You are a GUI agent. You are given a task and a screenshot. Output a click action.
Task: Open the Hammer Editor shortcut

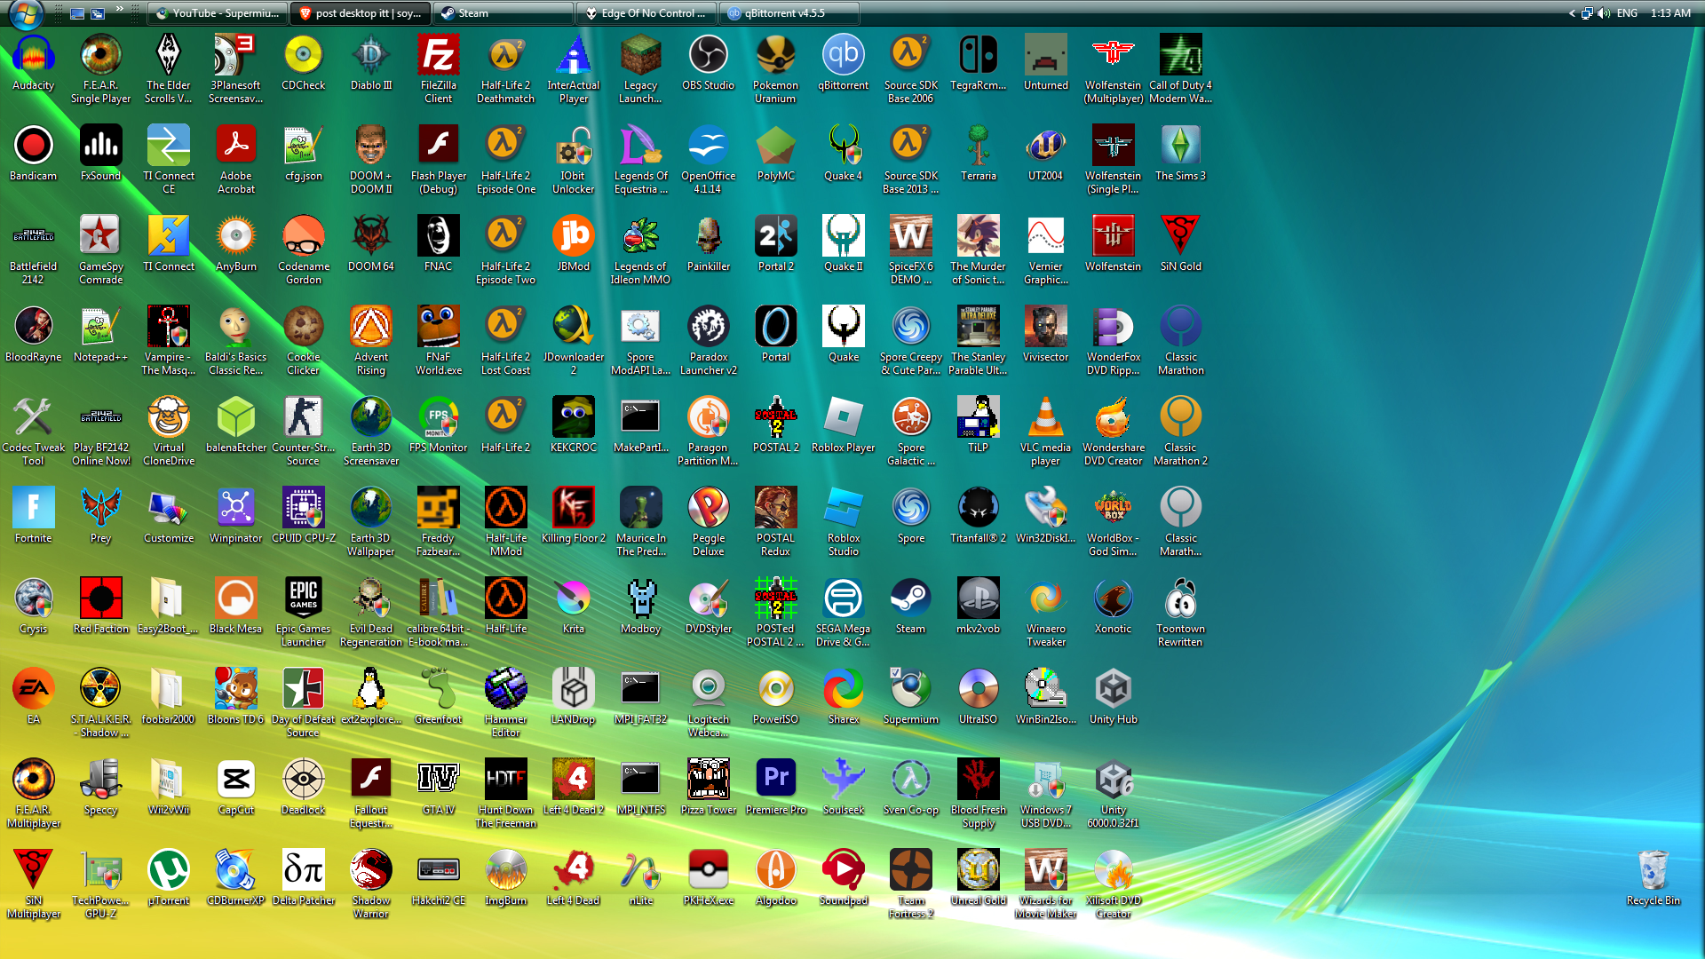[506, 703]
